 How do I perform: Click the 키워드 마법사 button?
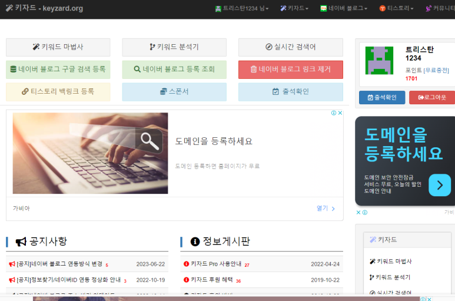[x=58, y=47]
